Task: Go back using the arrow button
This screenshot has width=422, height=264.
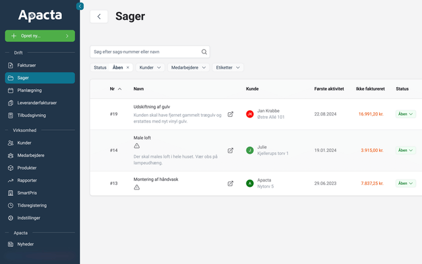Action: tap(99, 16)
